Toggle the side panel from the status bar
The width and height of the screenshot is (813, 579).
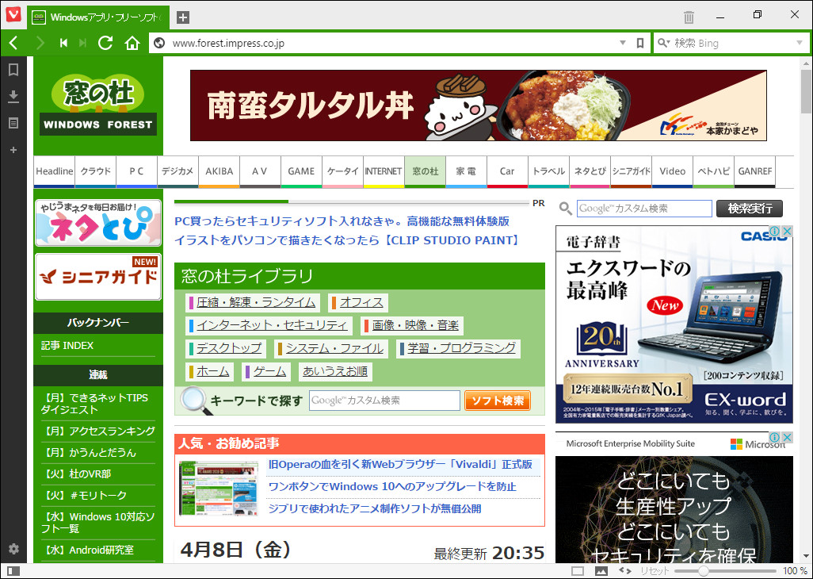[13, 571]
